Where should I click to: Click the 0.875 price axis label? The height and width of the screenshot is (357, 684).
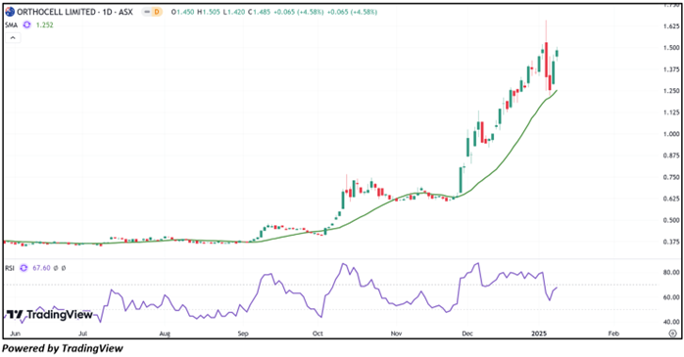(x=670, y=156)
